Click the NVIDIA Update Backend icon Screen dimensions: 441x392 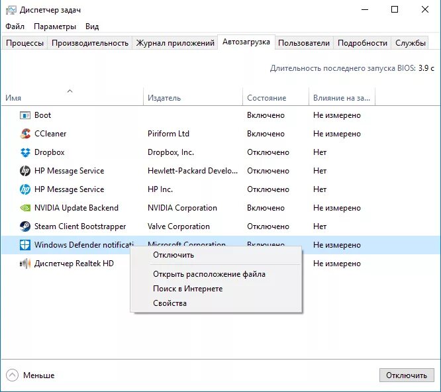25,208
